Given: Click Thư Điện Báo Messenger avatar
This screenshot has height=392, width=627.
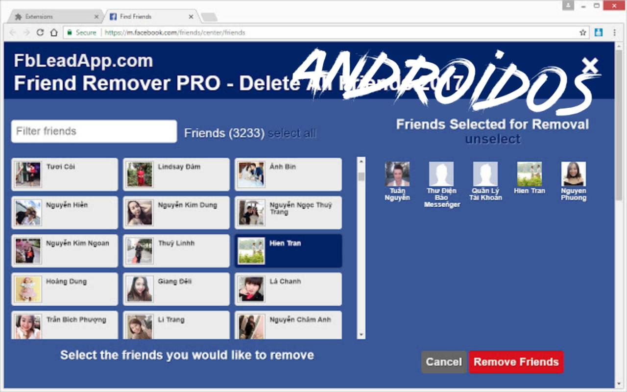Looking at the screenshot, I should click(441, 174).
